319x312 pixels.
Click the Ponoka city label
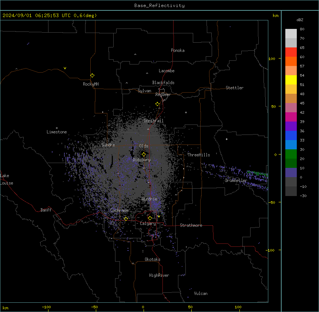(x=178, y=50)
